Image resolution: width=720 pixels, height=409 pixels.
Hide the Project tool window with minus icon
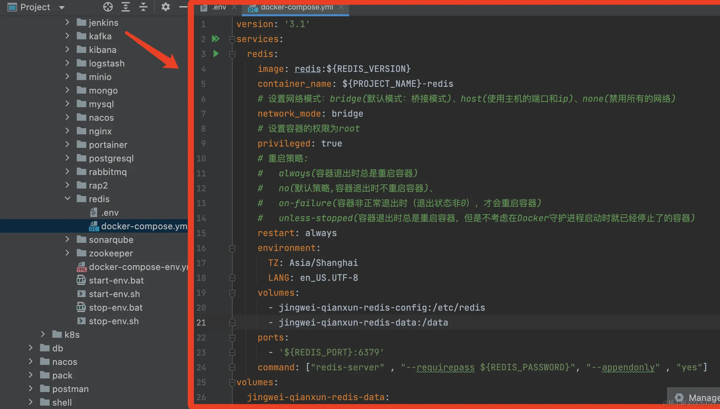click(x=183, y=7)
